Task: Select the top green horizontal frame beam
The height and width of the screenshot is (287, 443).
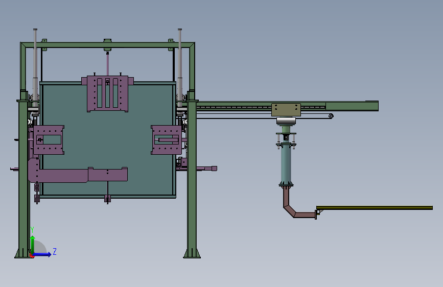Action: [108, 45]
